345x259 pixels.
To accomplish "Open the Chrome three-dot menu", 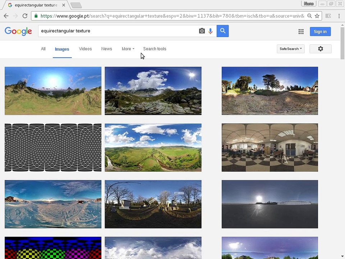I will coord(339,16).
